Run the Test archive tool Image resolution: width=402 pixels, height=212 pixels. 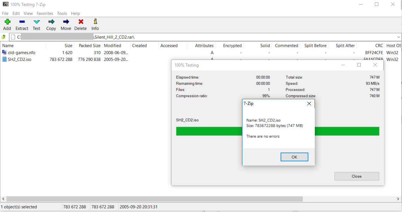click(x=37, y=22)
